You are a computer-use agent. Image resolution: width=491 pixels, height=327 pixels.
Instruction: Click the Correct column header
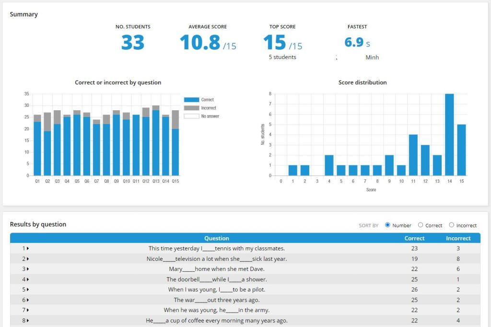coord(414,238)
